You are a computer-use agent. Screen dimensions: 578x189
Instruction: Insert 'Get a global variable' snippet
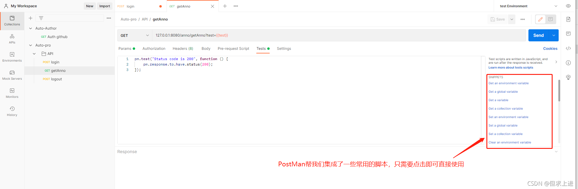click(503, 92)
